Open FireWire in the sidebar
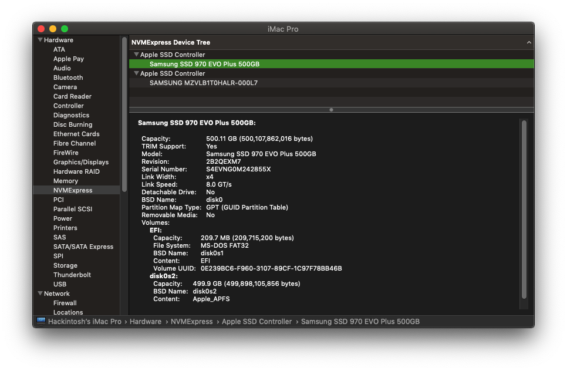The height and width of the screenshot is (371, 567). (66, 153)
